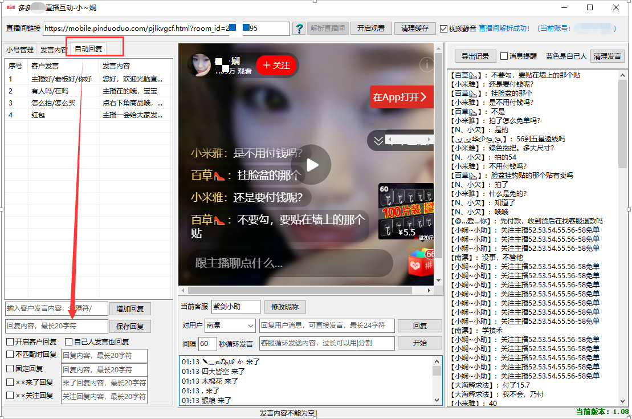Open the 100片装 hook product thumbnail
632x419 pixels.
tap(406, 211)
